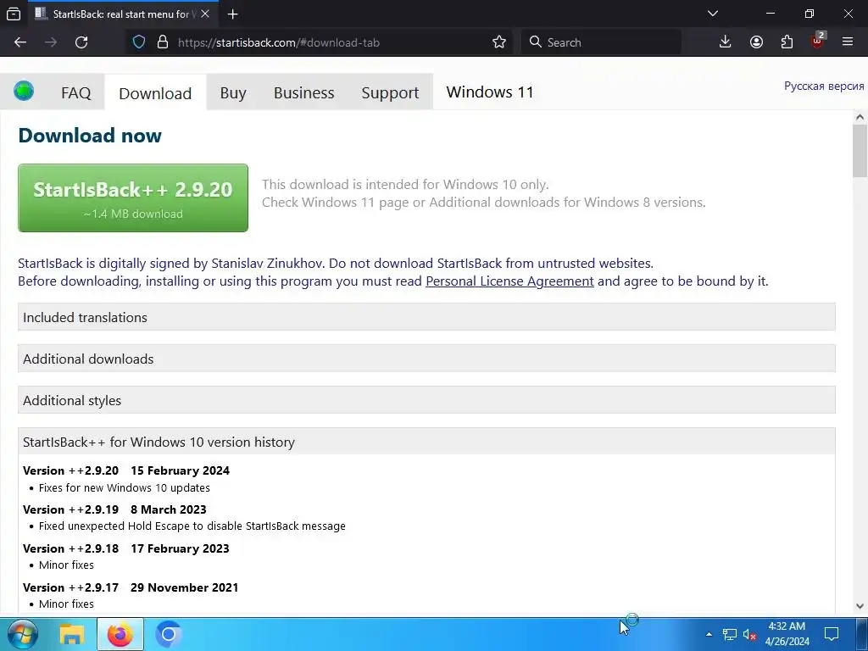Viewport: 868px width, 651px height.
Task: Focus the browser Search box
Action: (x=601, y=42)
